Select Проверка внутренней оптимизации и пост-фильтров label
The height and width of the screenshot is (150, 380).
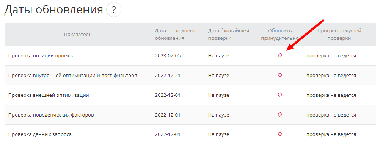click(x=73, y=76)
